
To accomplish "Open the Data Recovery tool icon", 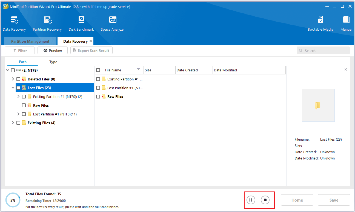I will click(x=14, y=21).
